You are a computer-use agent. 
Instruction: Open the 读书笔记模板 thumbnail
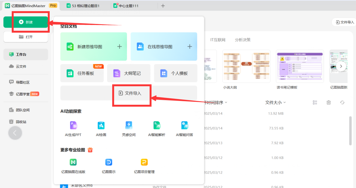(x=300, y=66)
